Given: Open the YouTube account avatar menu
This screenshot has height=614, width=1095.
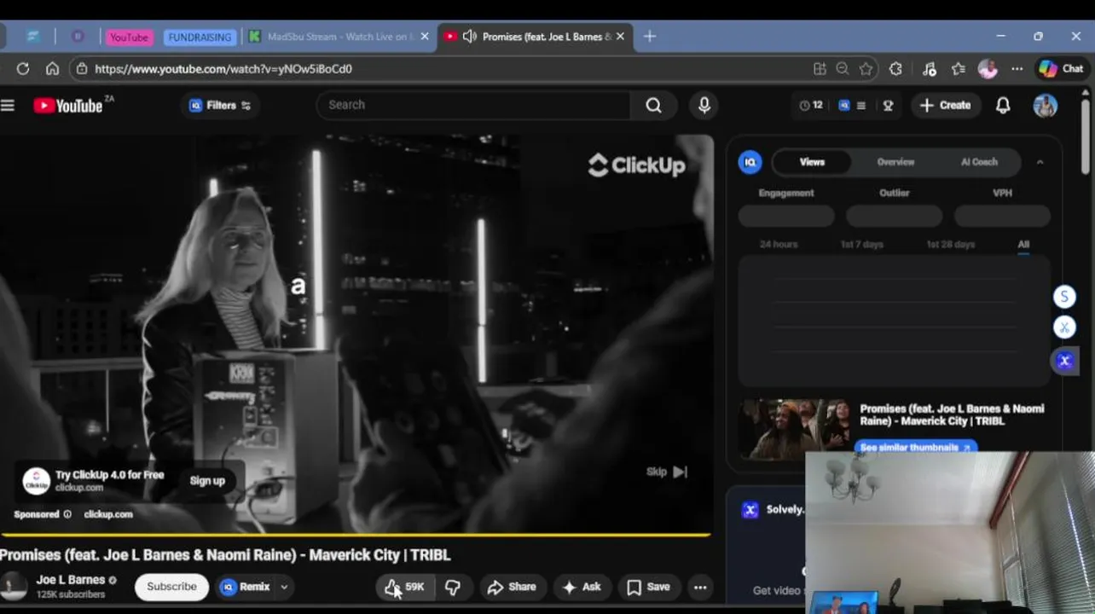Looking at the screenshot, I should click(x=1045, y=105).
